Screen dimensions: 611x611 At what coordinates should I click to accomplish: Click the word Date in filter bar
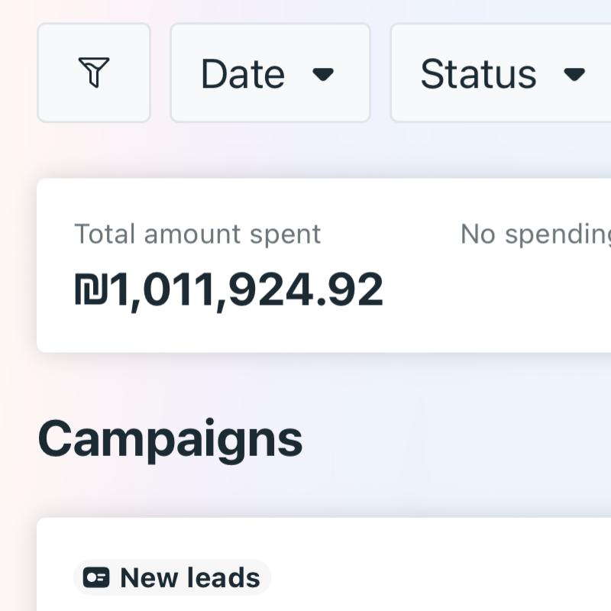pyautogui.click(x=242, y=74)
